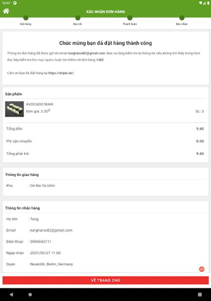Tap the Avocado Maki product thumbnail
211x301 pixels.
pos(14,109)
